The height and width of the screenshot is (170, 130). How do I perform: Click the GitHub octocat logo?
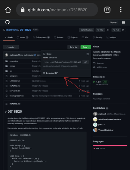7,22
